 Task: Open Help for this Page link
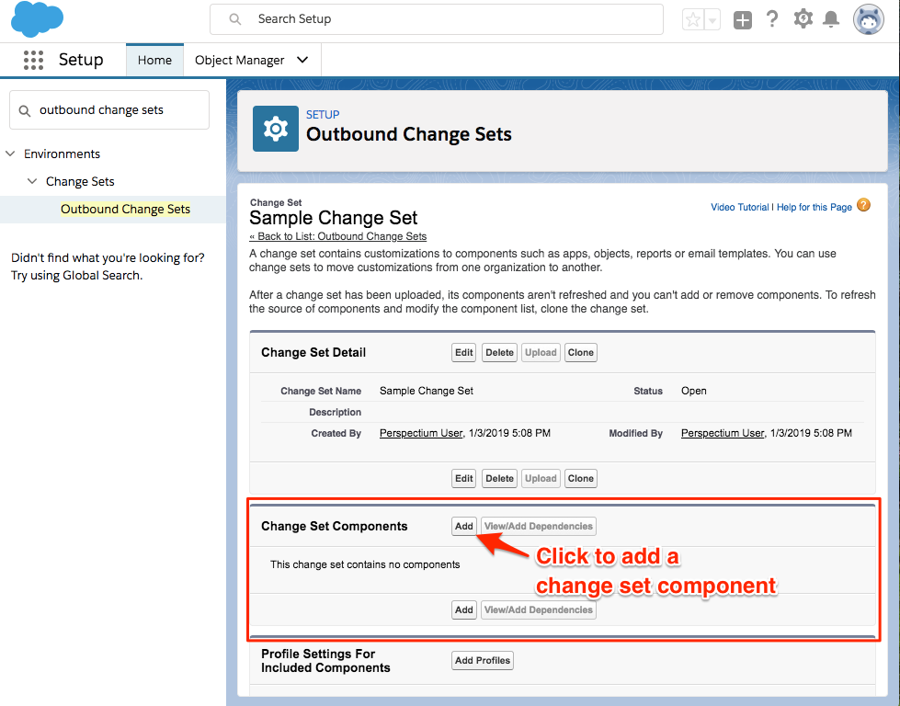coord(815,207)
